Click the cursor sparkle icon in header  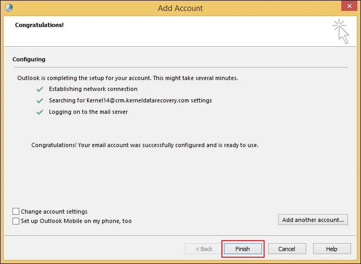pos(341,31)
